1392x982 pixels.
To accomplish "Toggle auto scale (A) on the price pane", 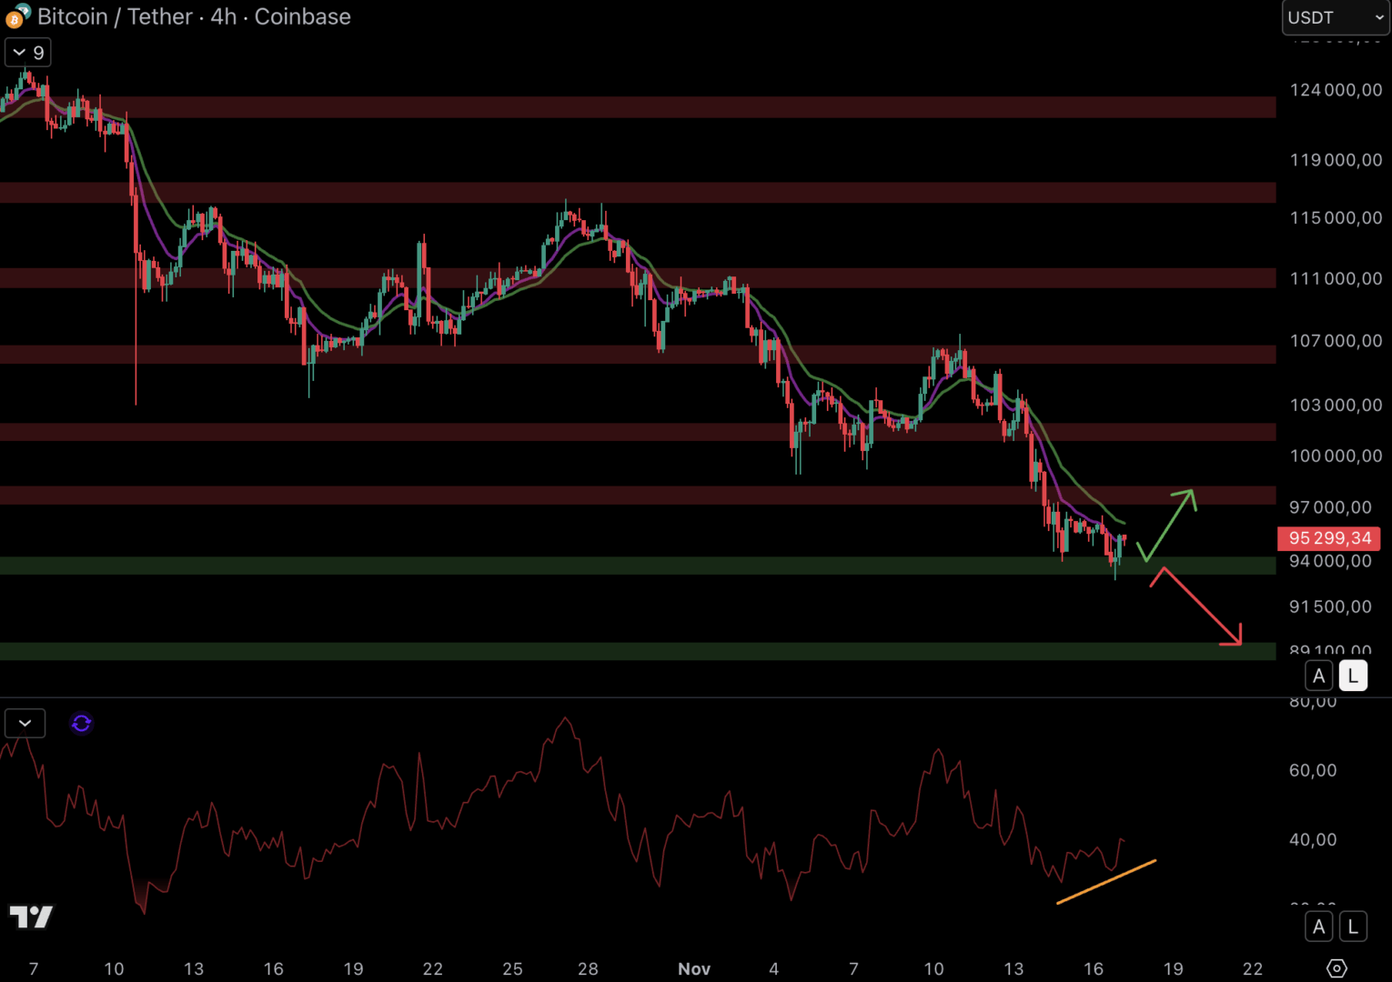I will tap(1318, 676).
